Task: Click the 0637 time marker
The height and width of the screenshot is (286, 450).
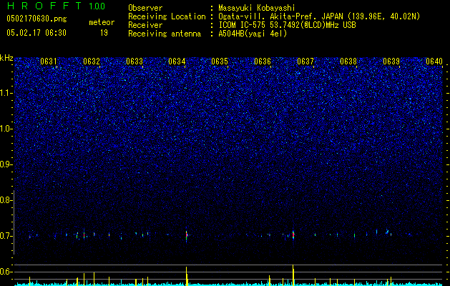Action: click(x=305, y=61)
